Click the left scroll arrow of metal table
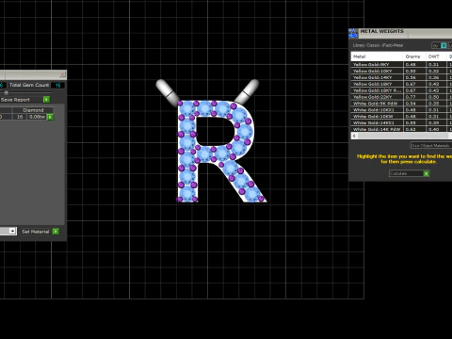 [354, 136]
